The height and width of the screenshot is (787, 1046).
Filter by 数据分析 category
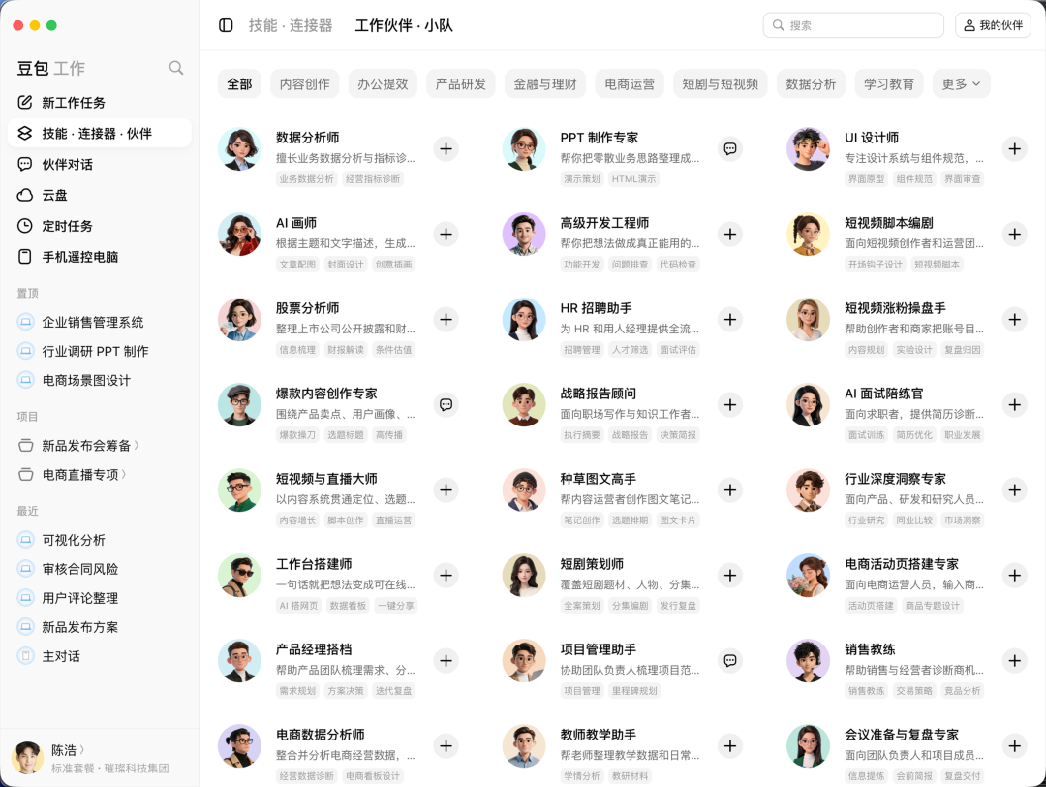click(812, 84)
